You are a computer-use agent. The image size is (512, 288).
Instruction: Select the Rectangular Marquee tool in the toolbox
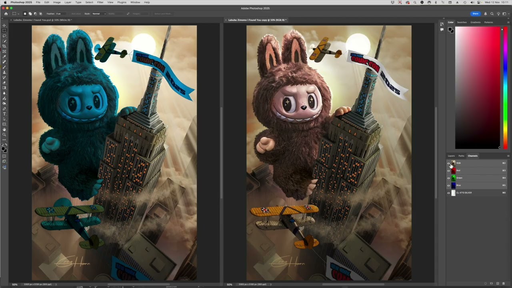coord(4,30)
